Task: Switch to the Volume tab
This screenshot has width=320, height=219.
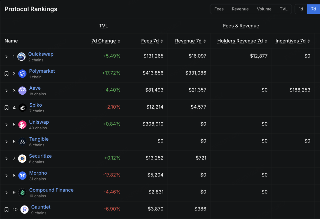Action: (x=264, y=9)
